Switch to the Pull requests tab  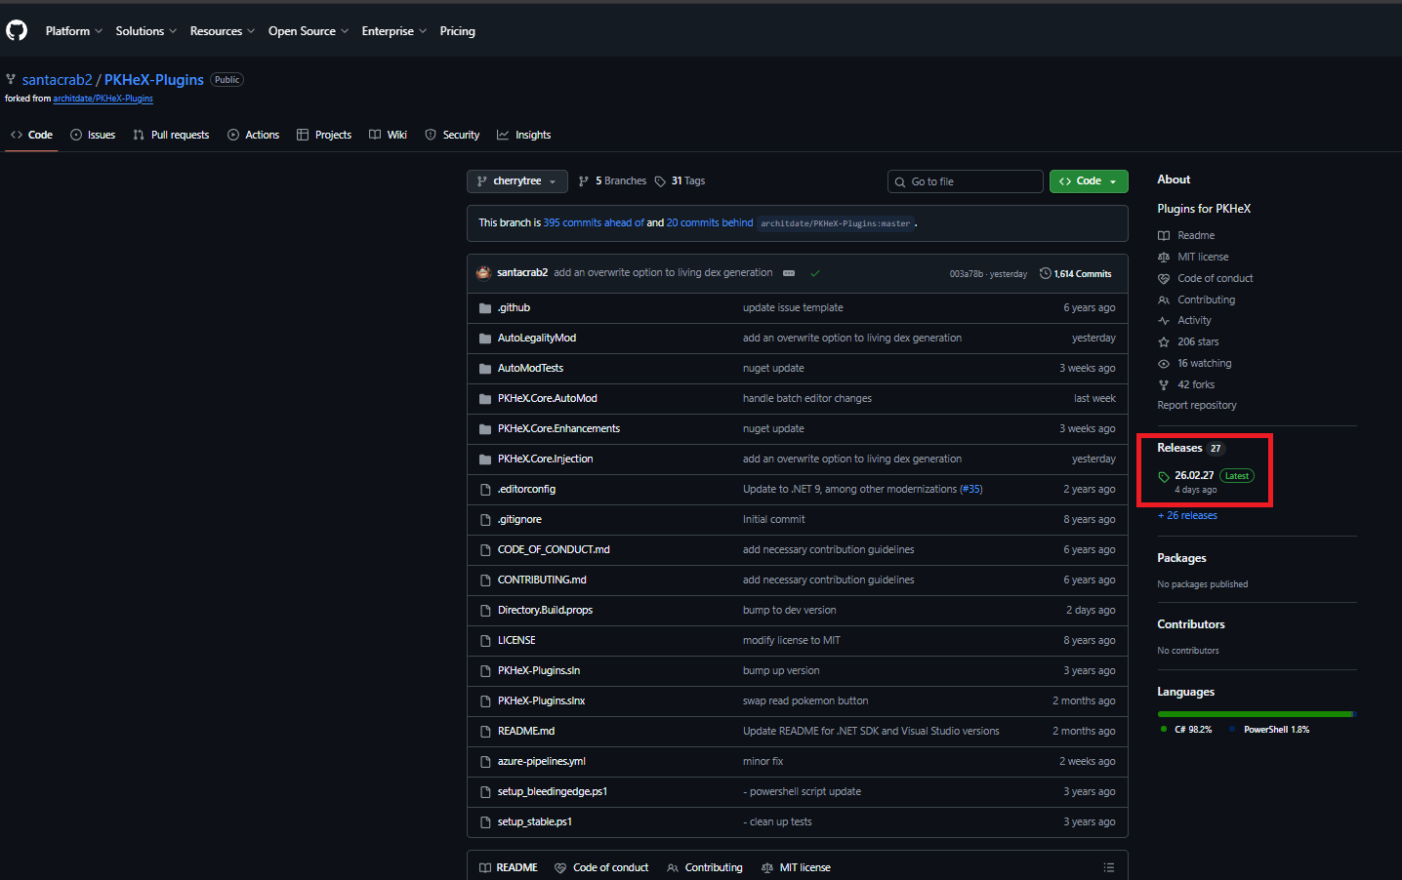(x=171, y=135)
